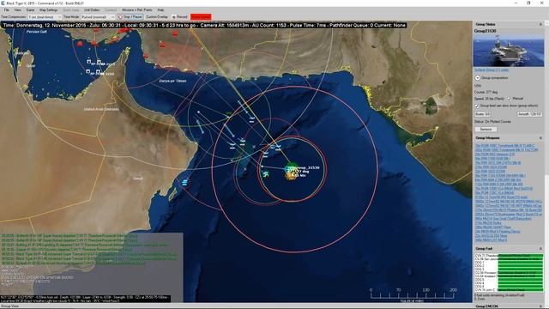
Task: Click the Persian Gulf map label
Action: click(x=36, y=32)
